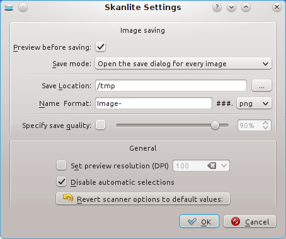Click the Name Format text field
Image resolution: width=286 pixels, height=239 pixels.
[x=154, y=103]
